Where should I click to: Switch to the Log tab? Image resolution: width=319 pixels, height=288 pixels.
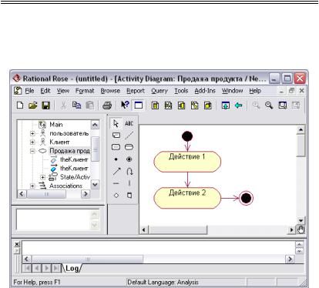72,269
